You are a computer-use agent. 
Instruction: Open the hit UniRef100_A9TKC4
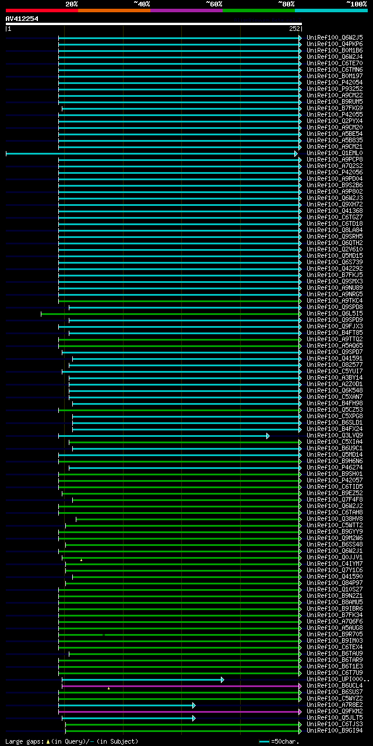pyautogui.click(x=335, y=300)
